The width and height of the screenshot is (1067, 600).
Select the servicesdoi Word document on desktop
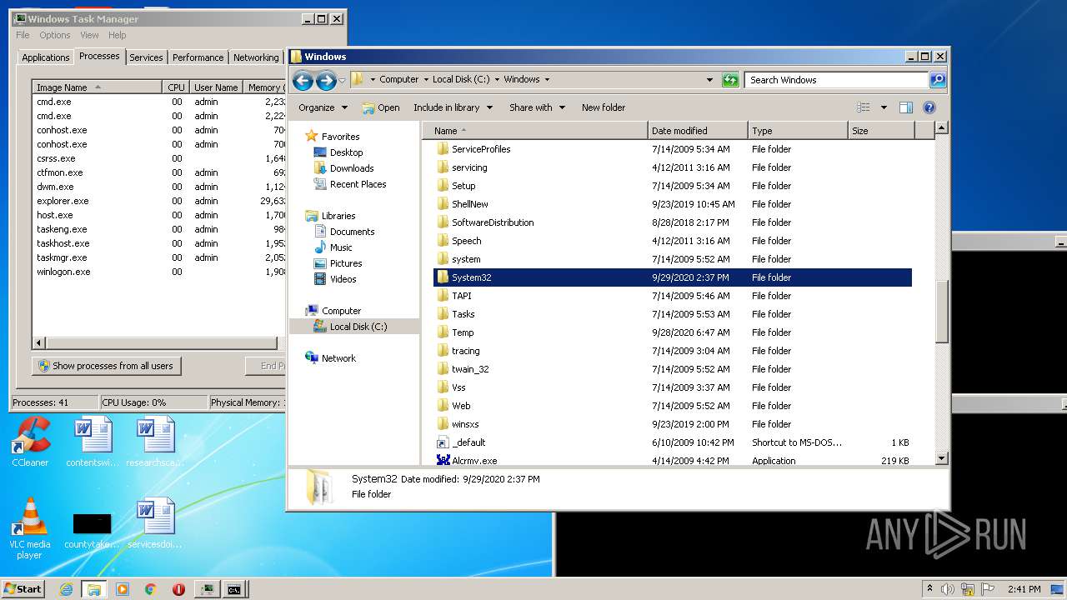point(155,523)
